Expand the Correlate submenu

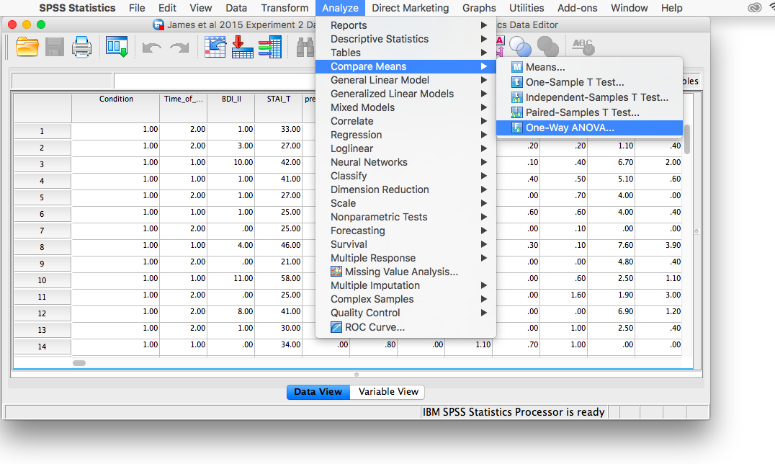[x=406, y=121]
